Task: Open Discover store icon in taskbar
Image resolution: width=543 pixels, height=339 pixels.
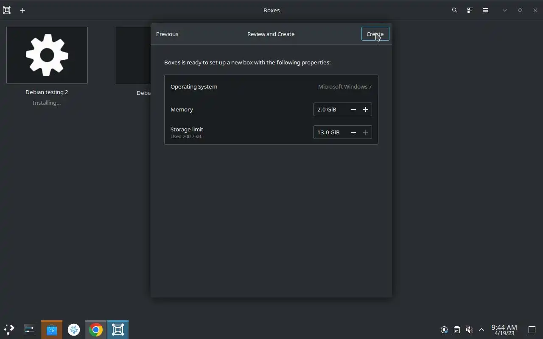Action: tap(52, 329)
